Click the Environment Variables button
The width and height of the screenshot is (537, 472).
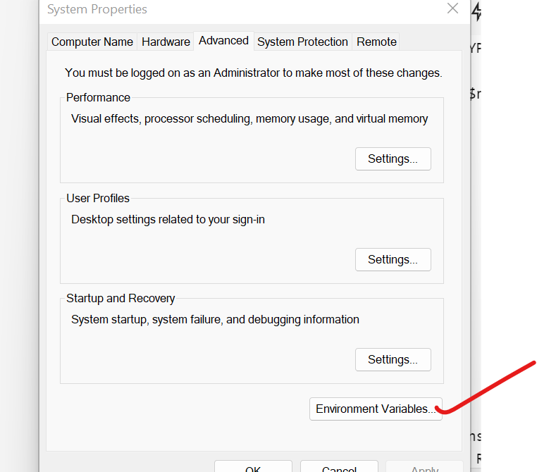tap(375, 409)
